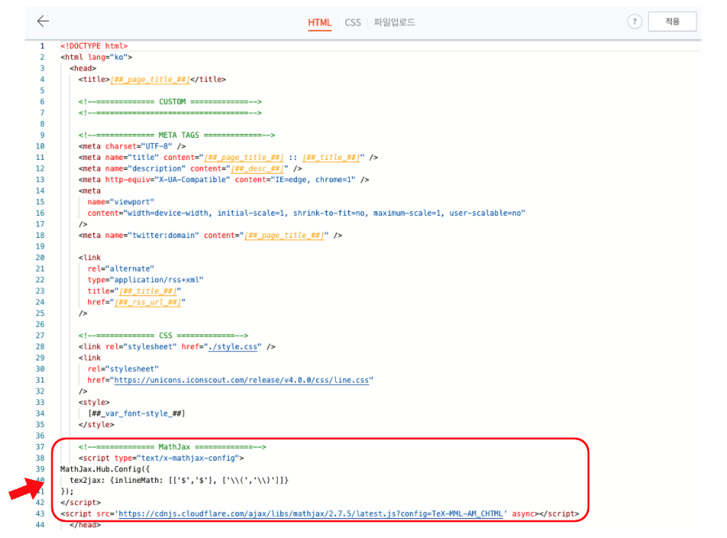This screenshot has height=538, width=727.
Task: Click the X-UA-Compatible meta line
Action: 223,180
